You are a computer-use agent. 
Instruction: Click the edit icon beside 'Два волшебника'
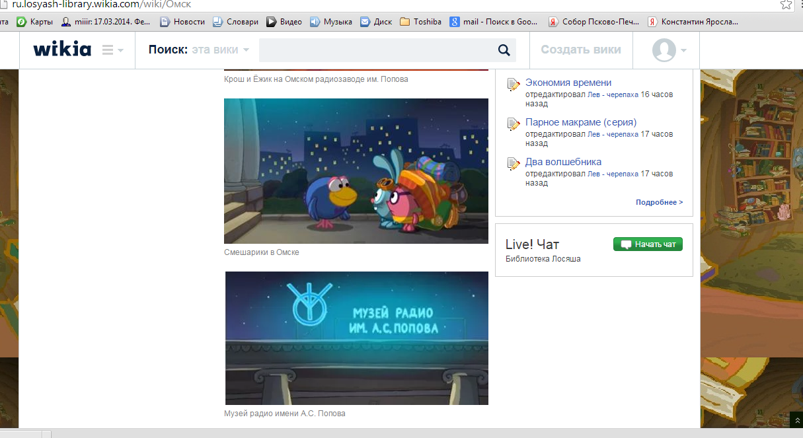(514, 164)
